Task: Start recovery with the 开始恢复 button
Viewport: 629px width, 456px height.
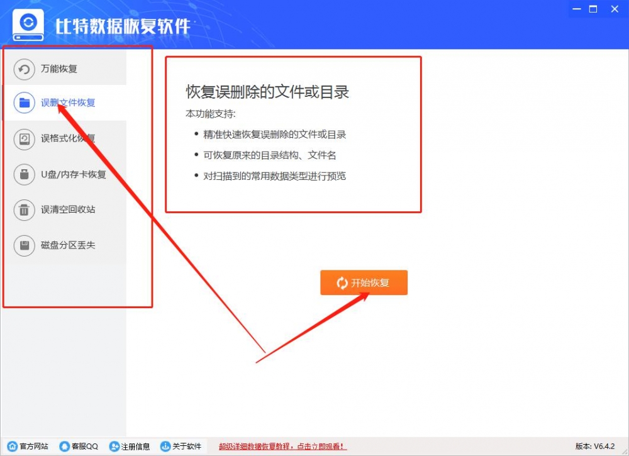Action: [x=364, y=283]
